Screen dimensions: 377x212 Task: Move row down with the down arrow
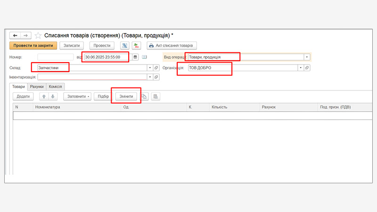point(53,96)
